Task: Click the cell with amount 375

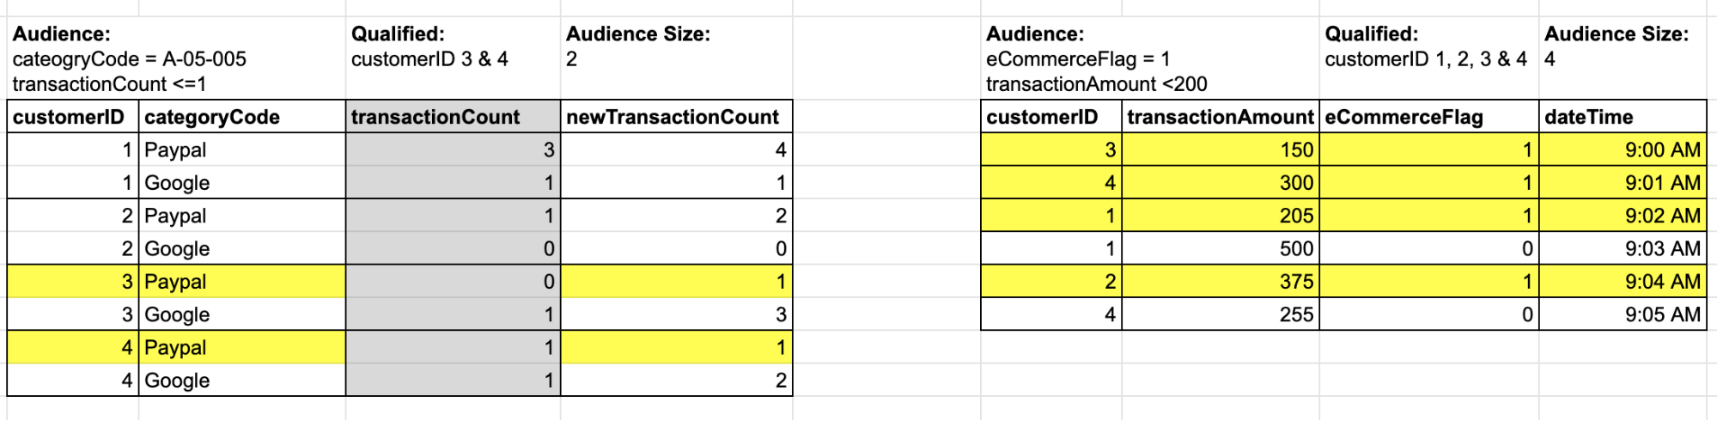Action: [1220, 282]
